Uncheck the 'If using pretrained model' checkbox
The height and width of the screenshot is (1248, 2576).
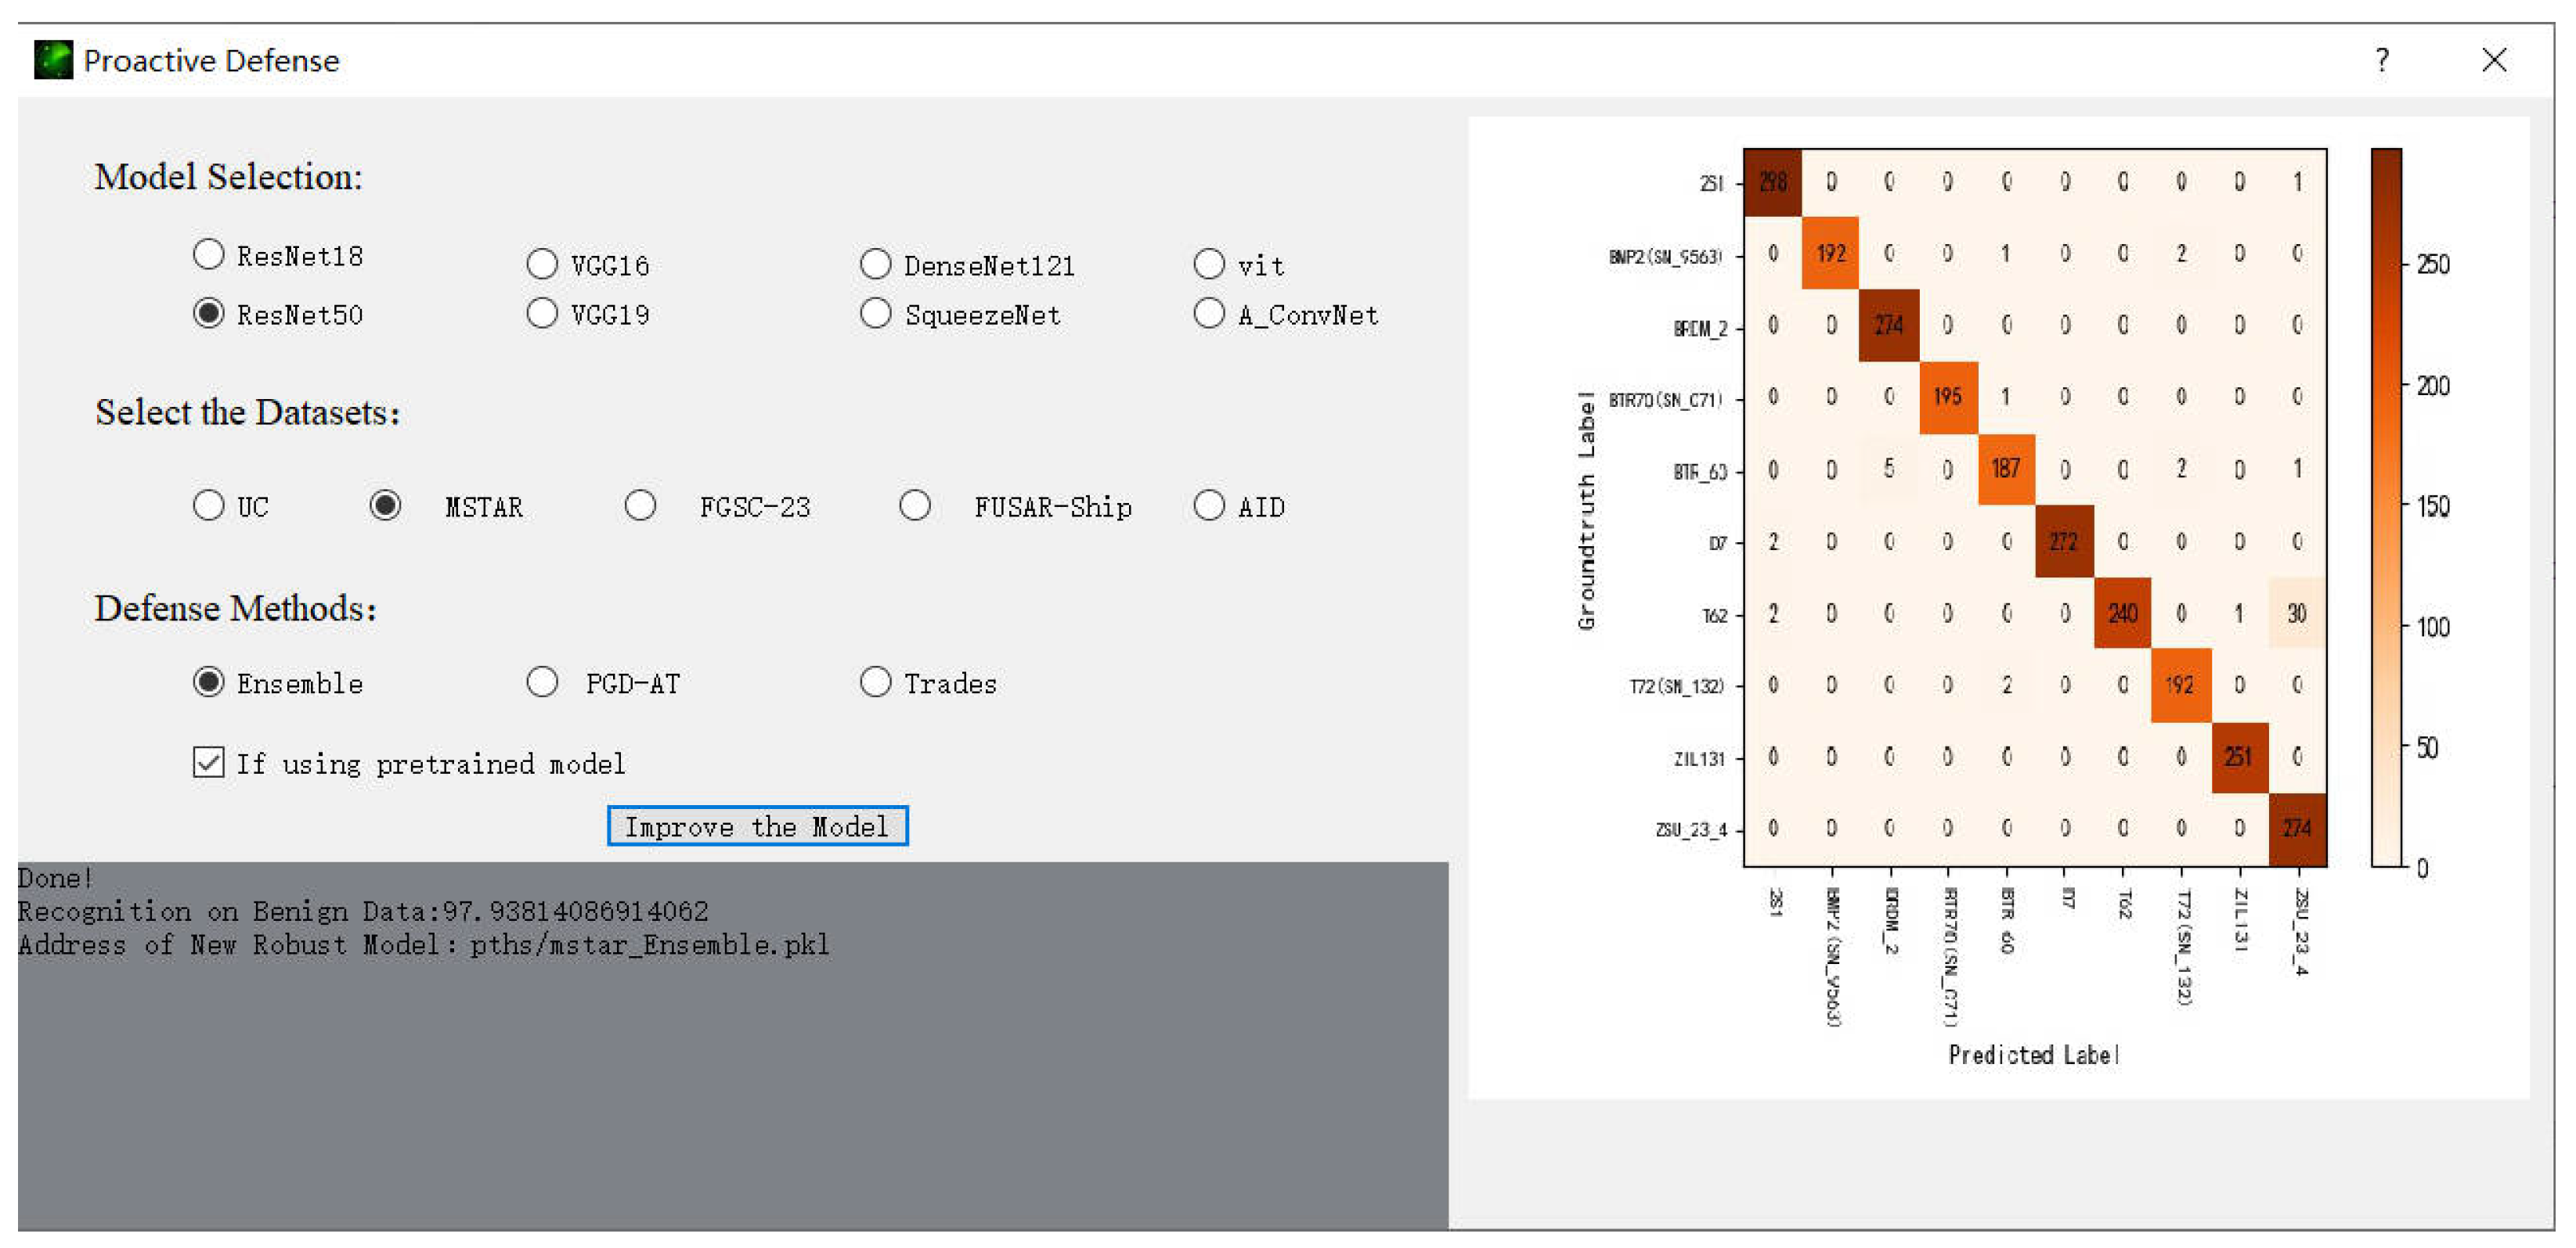point(208,764)
